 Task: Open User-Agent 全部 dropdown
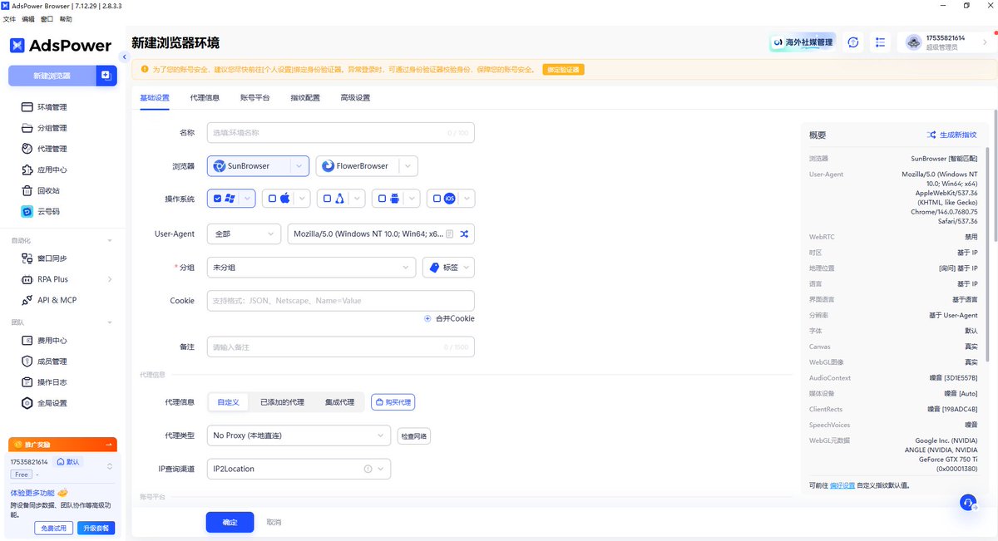pyautogui.click(x=244, y=234)
